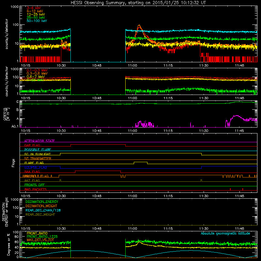Screen dimensions: 261x261
Task: Select the SC_TRANSMITTER flag label
Action: 38,158
